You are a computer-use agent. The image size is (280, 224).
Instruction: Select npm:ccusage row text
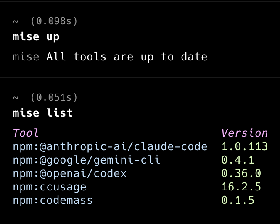pyautogui.click(x=50, y=187)
